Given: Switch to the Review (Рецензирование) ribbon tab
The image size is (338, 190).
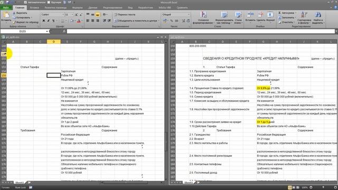Looking at the screenshot, I should 112,7.
